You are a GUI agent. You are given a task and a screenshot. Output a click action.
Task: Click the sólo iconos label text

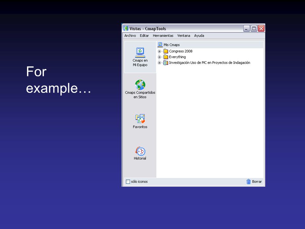coord(139,182)
